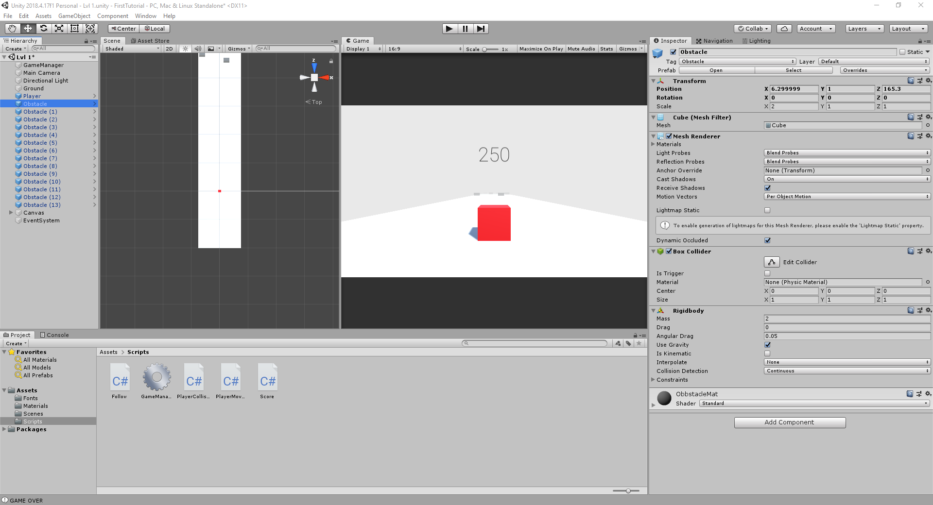
Task: Open prefab Overrides dropdown
Action: click(x=885, y=70)
